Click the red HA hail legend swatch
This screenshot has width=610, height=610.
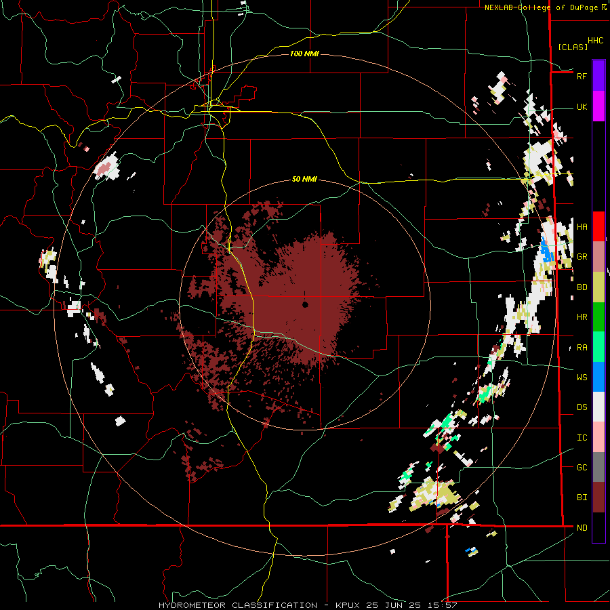click(x=598, y=226)
